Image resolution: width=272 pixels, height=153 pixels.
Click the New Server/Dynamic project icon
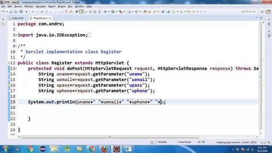(x=129, y=11)
